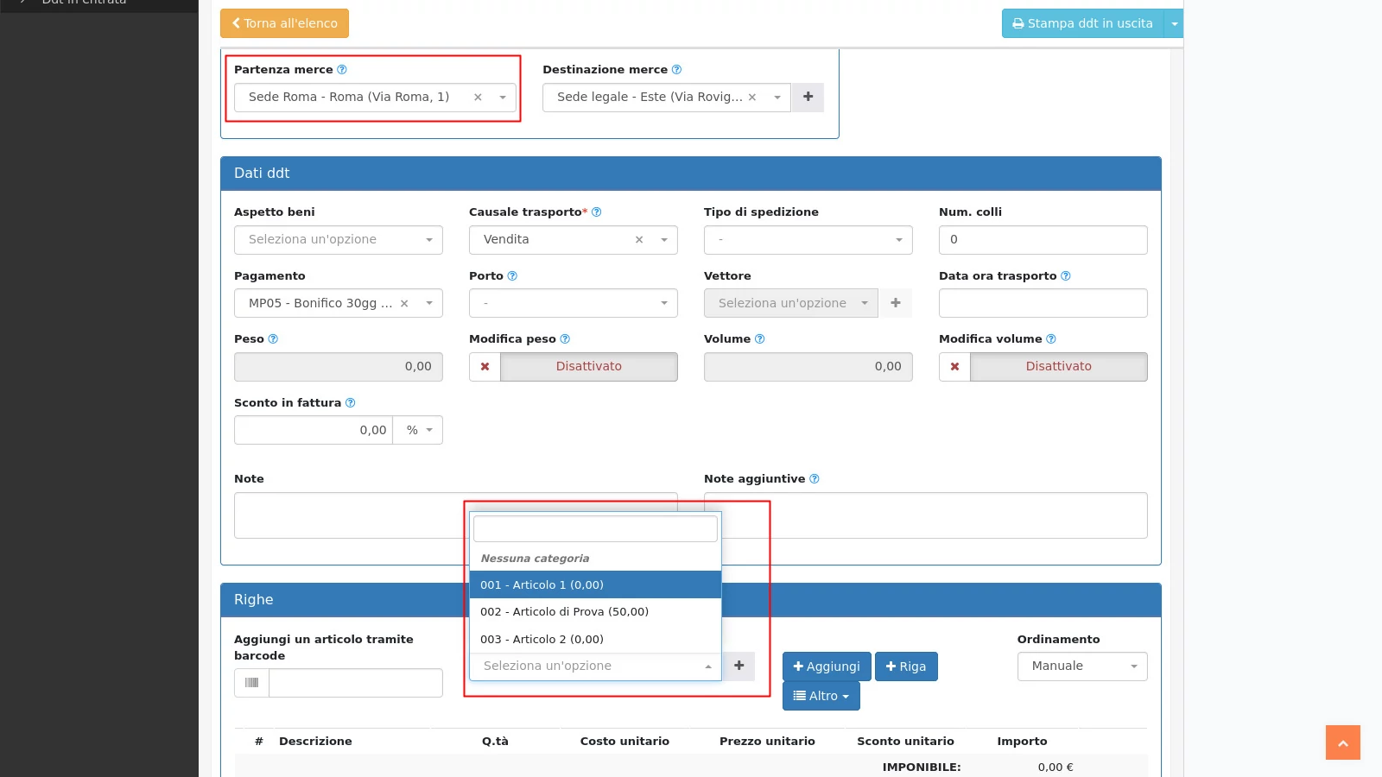
Task: Clear the Destinazione merce selection
Action: point(752,98)
